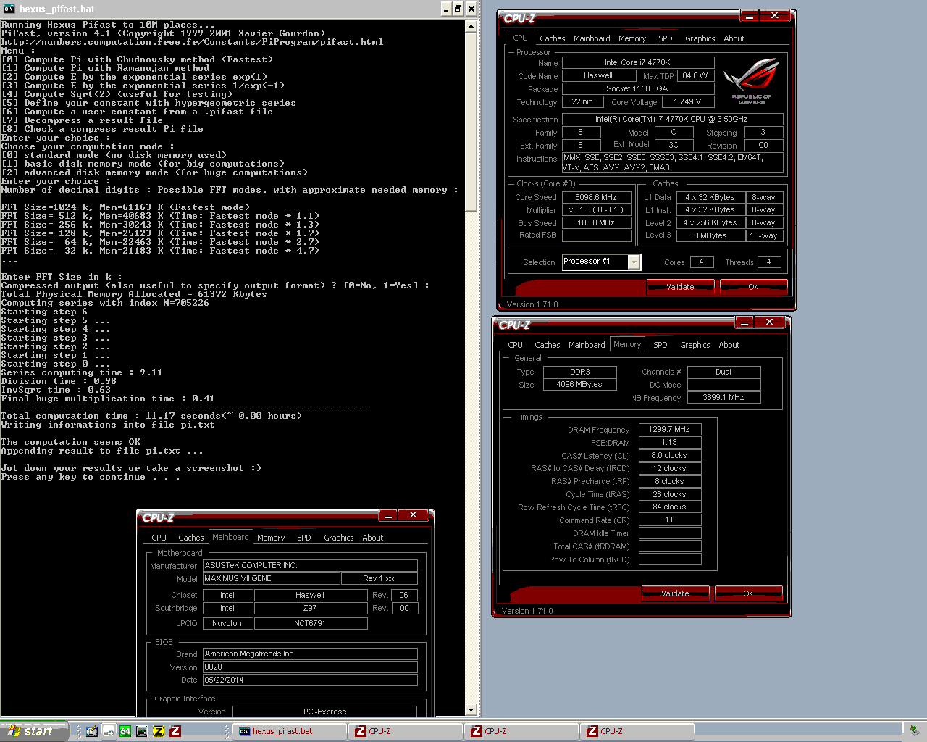Click the Bus Speed 100.0 MHz value

click(596, 223)
